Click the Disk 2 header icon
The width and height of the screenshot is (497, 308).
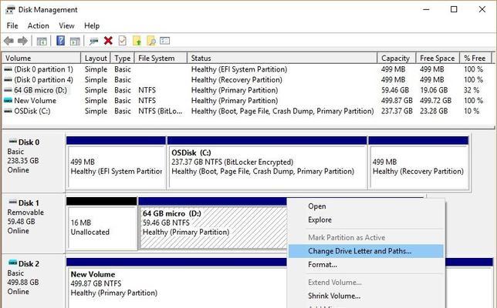coord(12,263)
